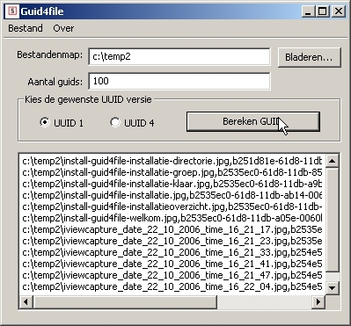Image resolution: width=351 pixels, height=326 pixels.
Task: Click the Bereken GUID button
Action: coord(253,121)
